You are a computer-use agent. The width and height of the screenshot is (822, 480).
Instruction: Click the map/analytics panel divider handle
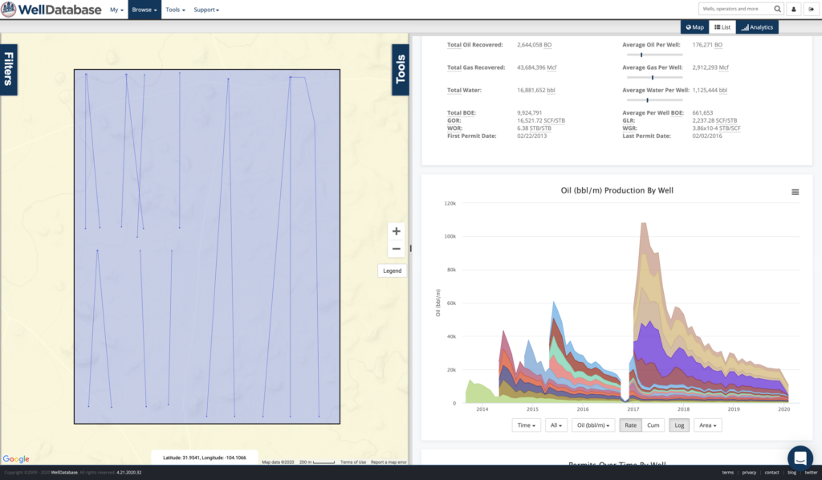(x=410, y=248)
